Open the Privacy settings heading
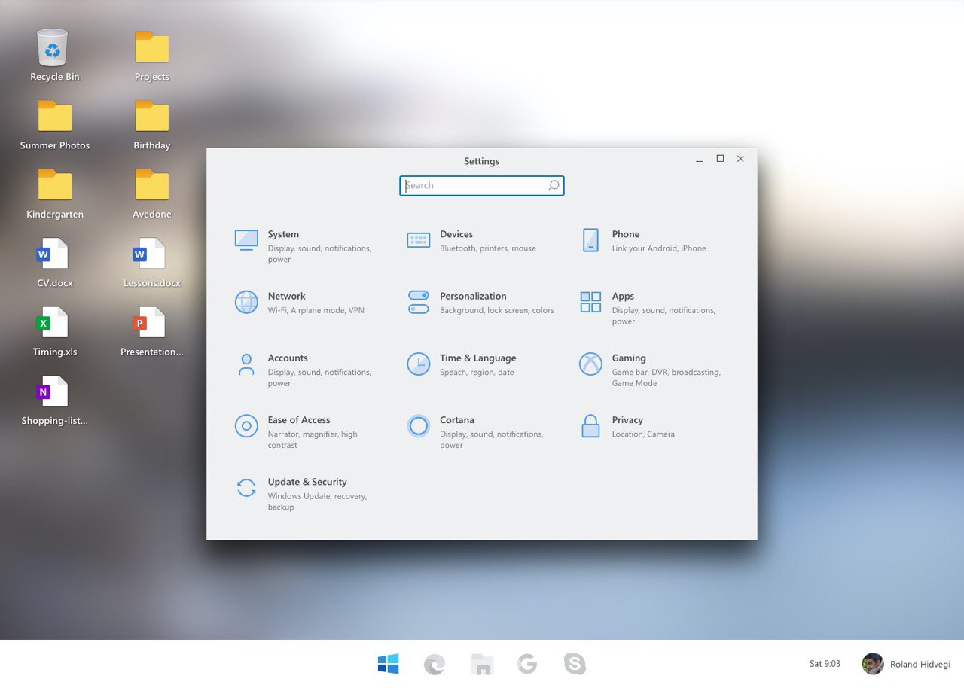Viewport: 964px width, 688px height. (627, 420)
